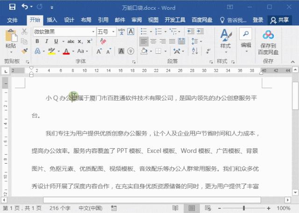Screen dimensions: 299x213
Task: Click the Save icon in quick access toolbar
Action: (x=12, y=7)
